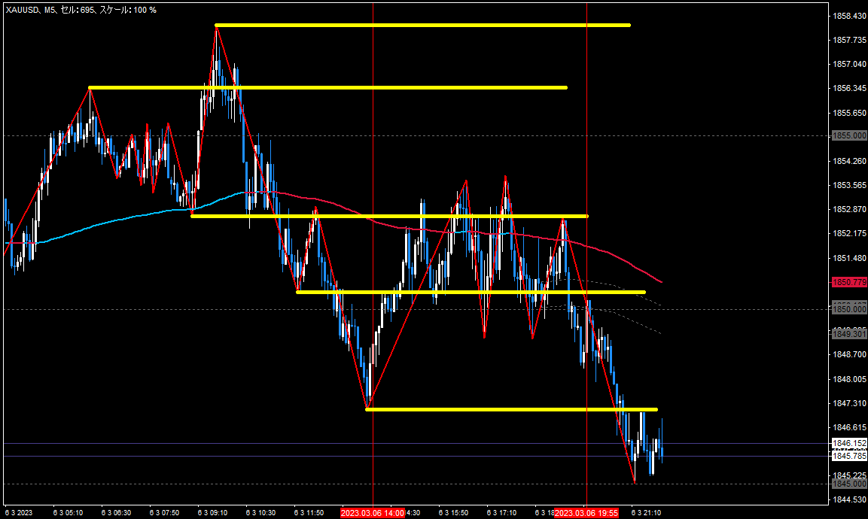Image resolution: width=868 pixels, height=519 pixels.
Task: Click the 1853.565 price scale label
Action: click(849, 185)
